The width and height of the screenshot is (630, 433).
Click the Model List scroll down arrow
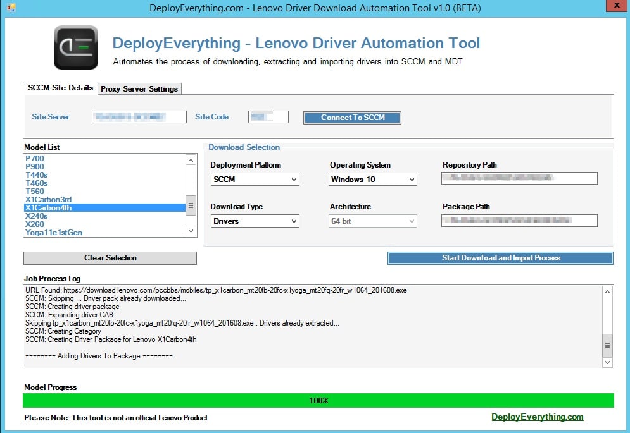click(191, 231)
